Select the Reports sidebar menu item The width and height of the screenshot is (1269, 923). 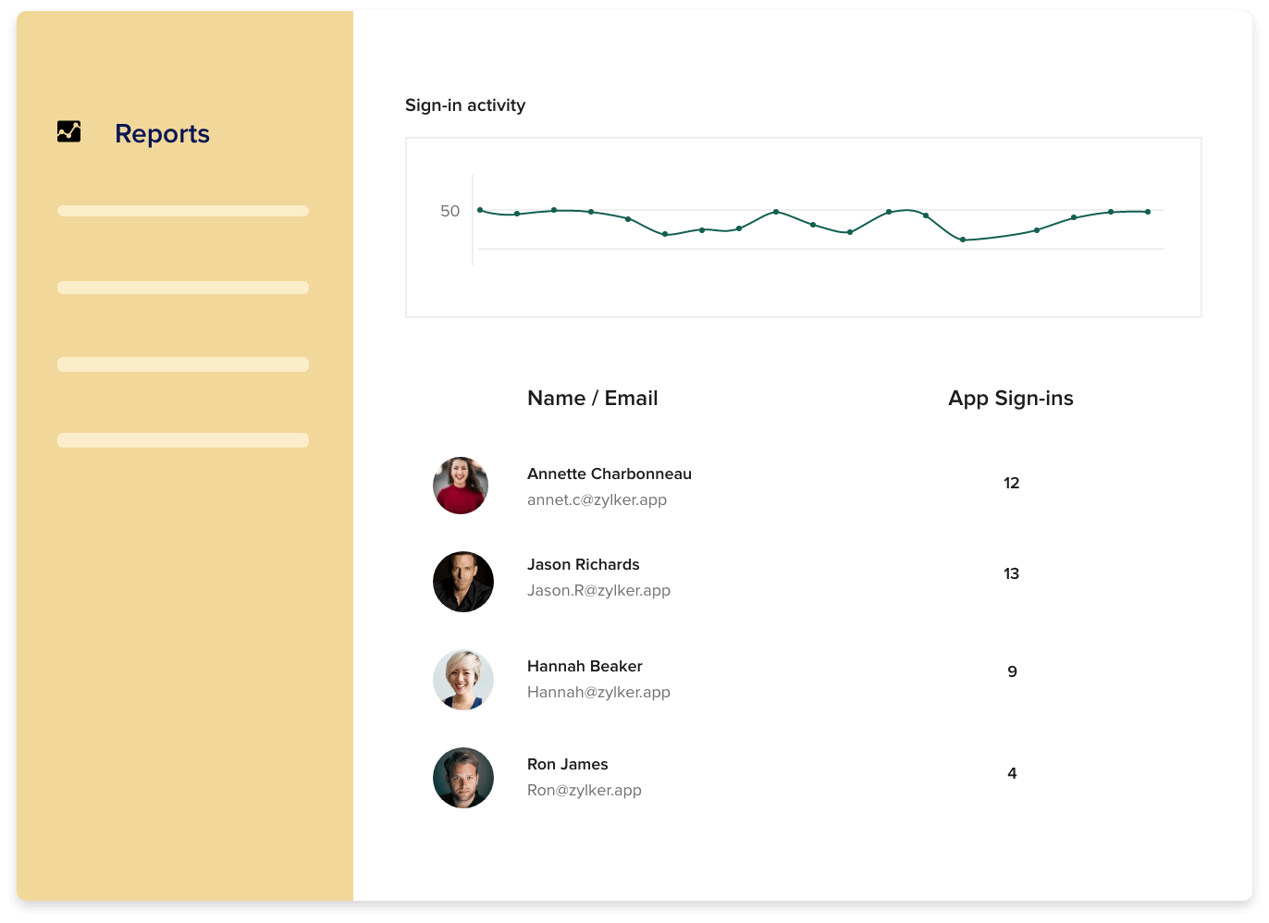click(x=162, y=134)
